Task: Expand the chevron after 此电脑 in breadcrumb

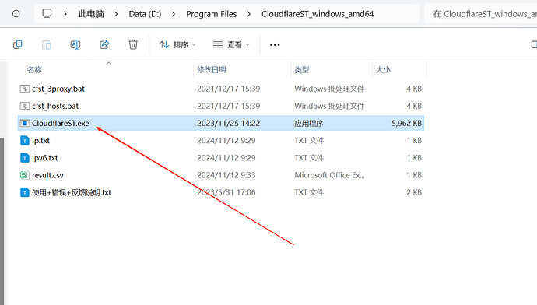Action: point(116,14)
